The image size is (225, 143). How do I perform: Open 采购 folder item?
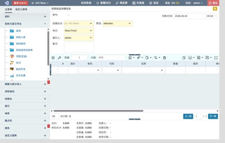(18, 31)
